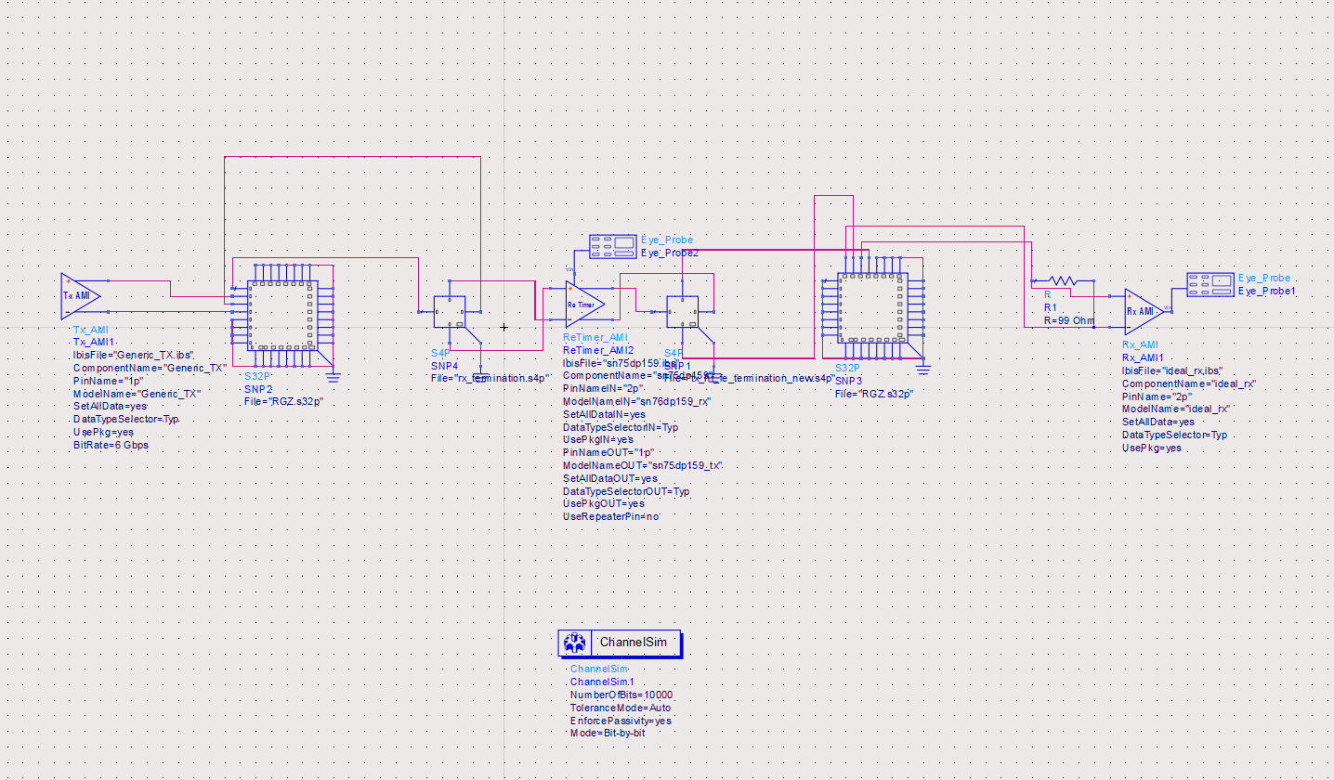
Task: Click the ReTimer_AMI2 retimer symbol
Action: point(582,303)
